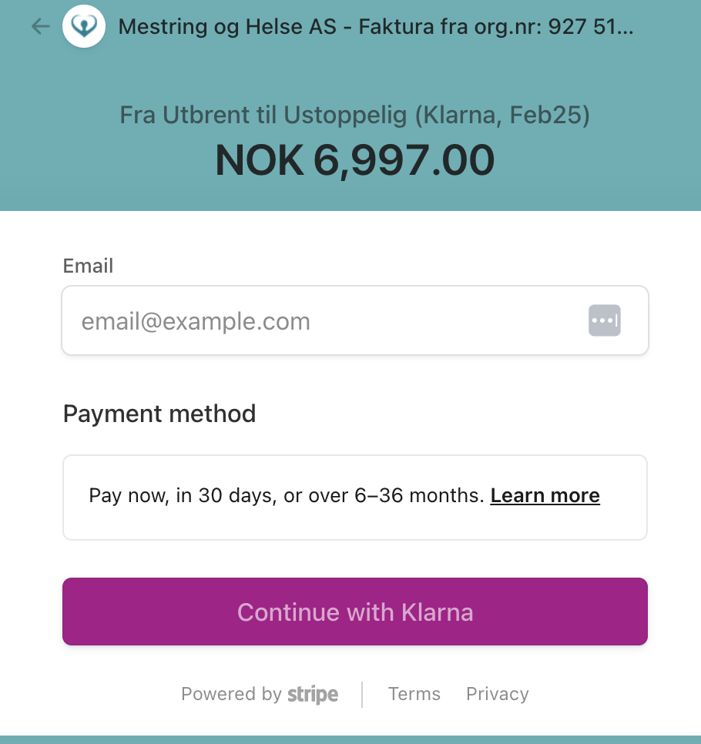Click the Mestring og Helse heart logo

coord(84,27)
